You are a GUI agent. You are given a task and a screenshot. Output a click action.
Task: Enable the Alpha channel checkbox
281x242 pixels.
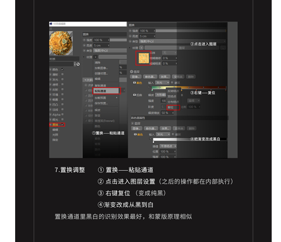pos(62,114)
